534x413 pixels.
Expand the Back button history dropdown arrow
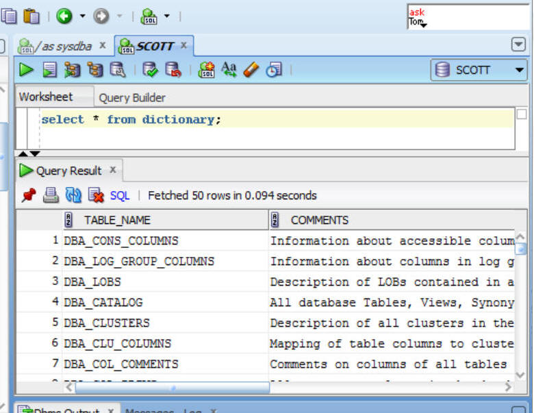click(x=83, y=16)
